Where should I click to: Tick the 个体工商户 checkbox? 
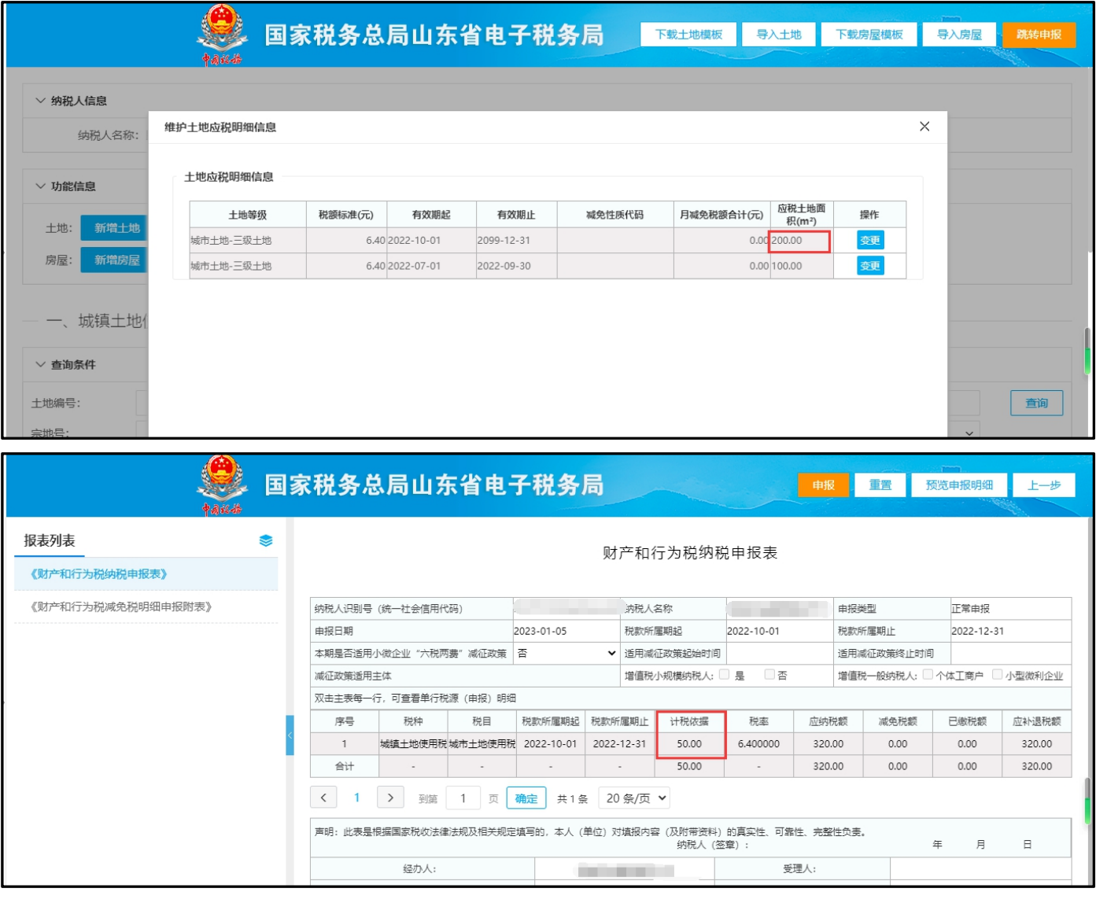(x=928, y=675)
